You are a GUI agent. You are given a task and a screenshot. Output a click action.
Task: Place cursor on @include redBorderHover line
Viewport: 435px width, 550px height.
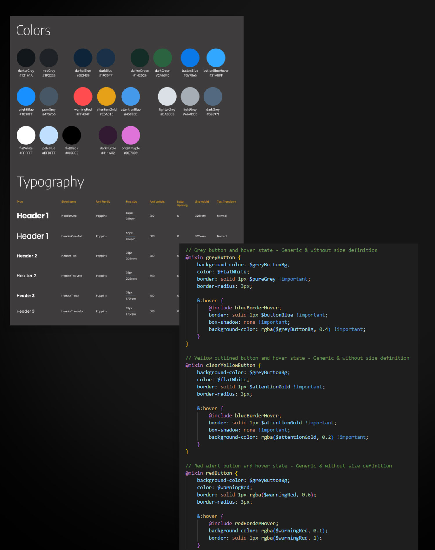(x=243, y=523)
